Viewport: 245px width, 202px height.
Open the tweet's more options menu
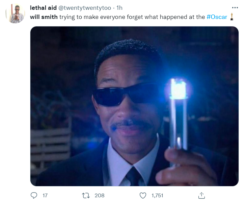(235, 8)
